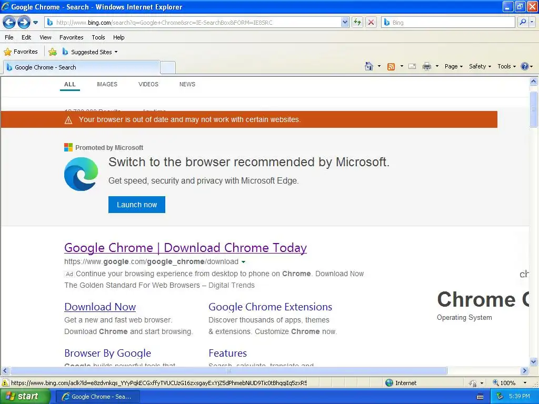This screenshot has height=404, width=539.
Task: Click the Add to Favorites Bar icon
Action: pos(53,52)
